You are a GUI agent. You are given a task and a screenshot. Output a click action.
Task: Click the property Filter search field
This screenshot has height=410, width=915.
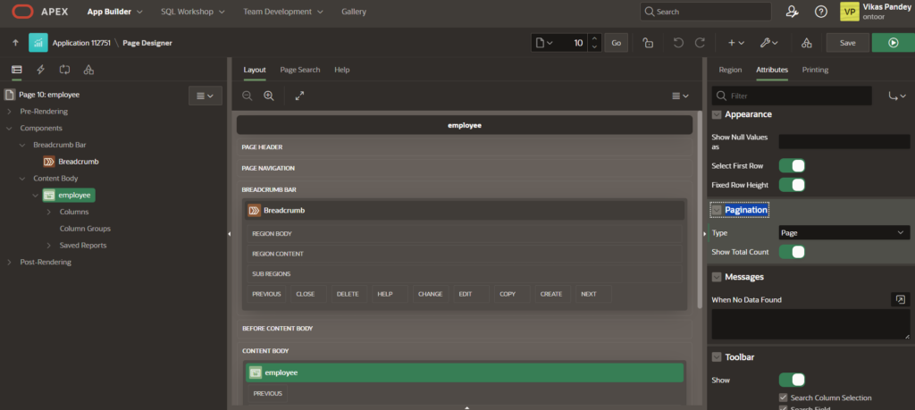pyautogui.click(x=797, y=96)
